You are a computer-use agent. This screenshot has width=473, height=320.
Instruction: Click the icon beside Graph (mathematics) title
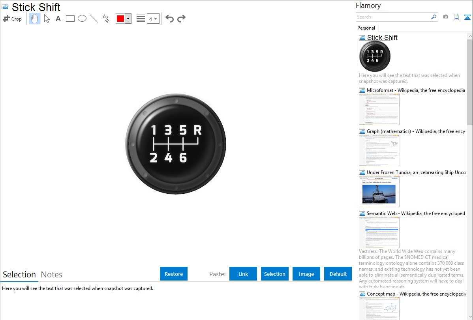coord(362,131)
